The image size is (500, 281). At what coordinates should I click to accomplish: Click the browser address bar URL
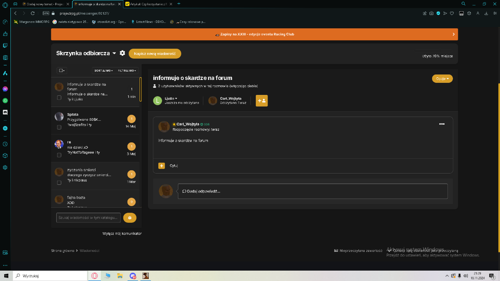[84, 13]
